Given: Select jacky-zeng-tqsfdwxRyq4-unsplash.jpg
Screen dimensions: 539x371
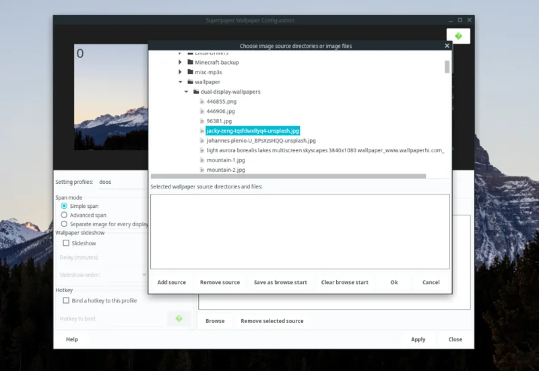Looking at the screenshot, I should tap(253, 131).
